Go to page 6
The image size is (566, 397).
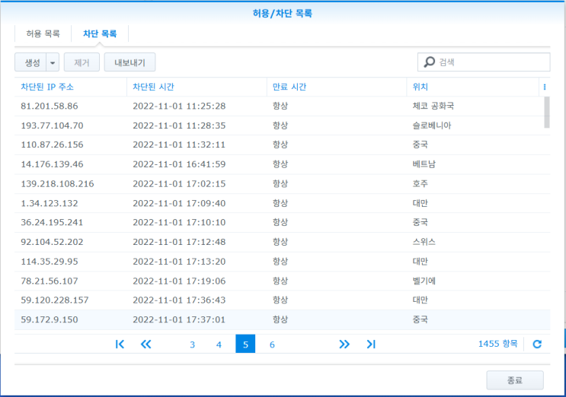coord(272,345)
